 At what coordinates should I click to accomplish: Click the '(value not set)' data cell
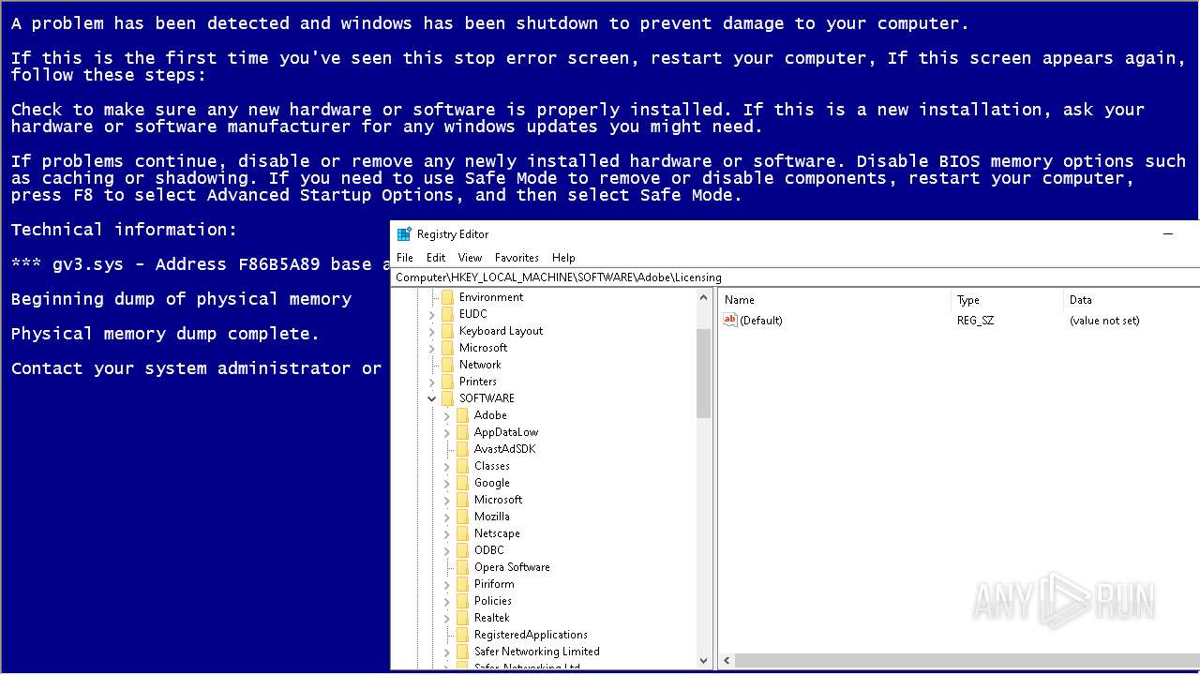[x=1104, y=321]
